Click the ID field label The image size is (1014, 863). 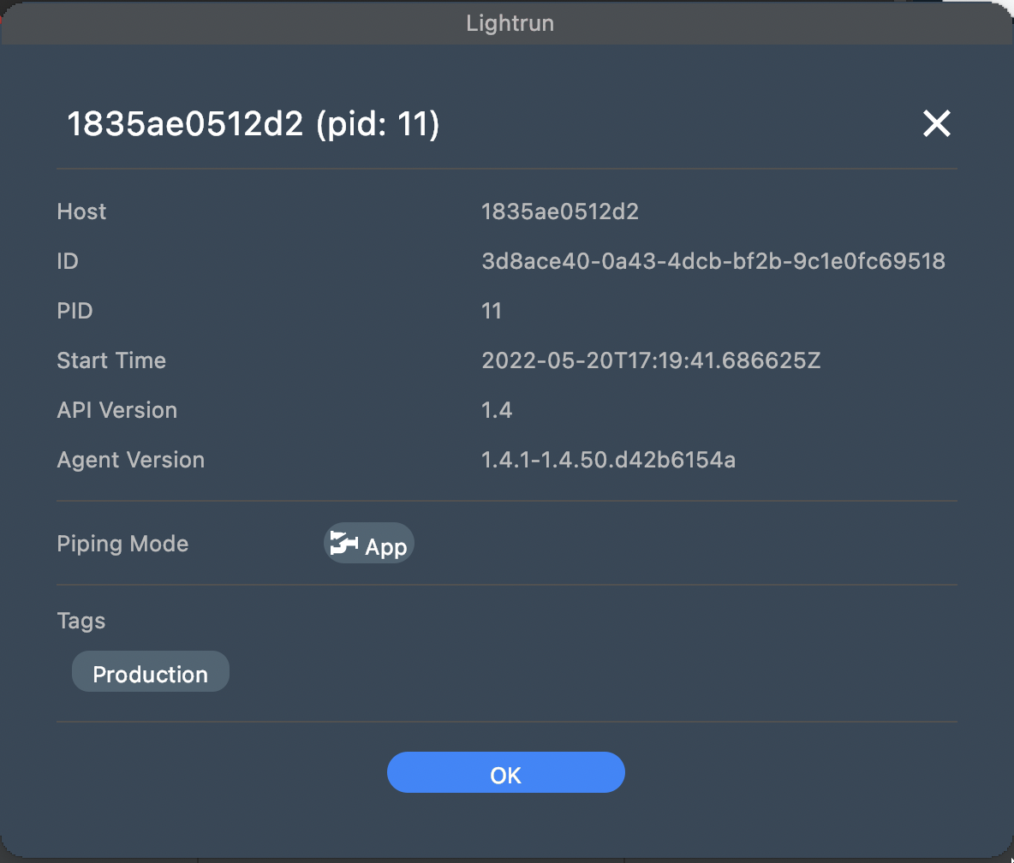pos(68,261)
